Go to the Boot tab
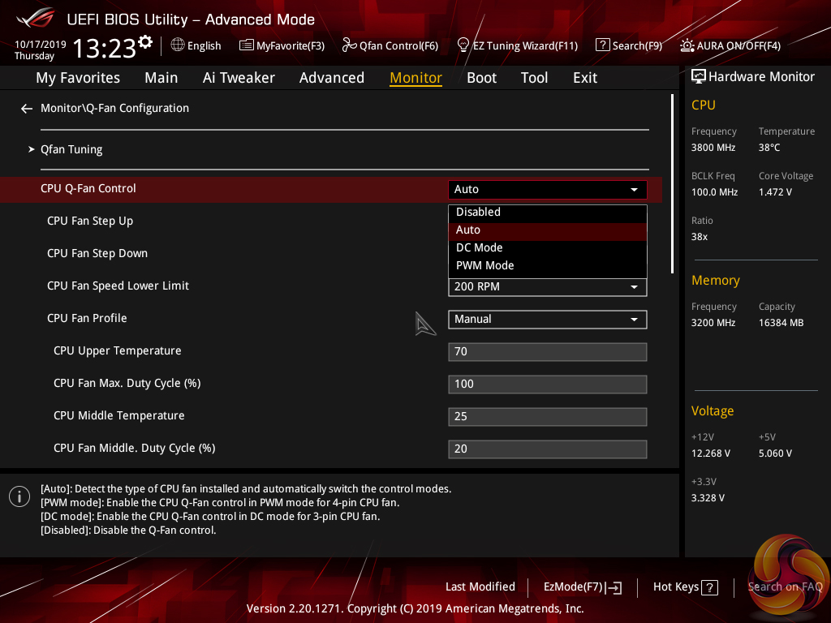 481,78
